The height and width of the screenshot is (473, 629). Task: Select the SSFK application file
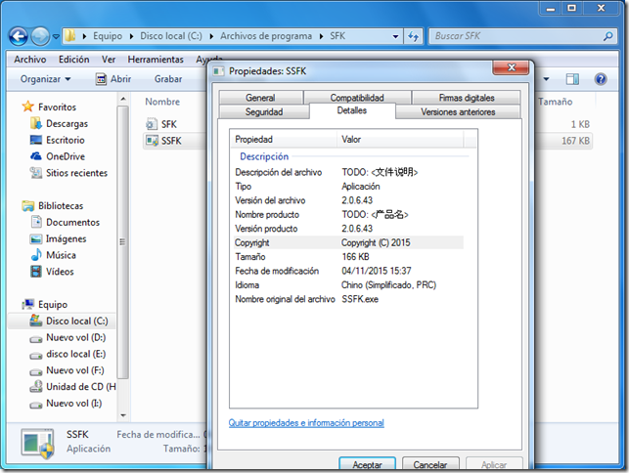tap(163, 141)
